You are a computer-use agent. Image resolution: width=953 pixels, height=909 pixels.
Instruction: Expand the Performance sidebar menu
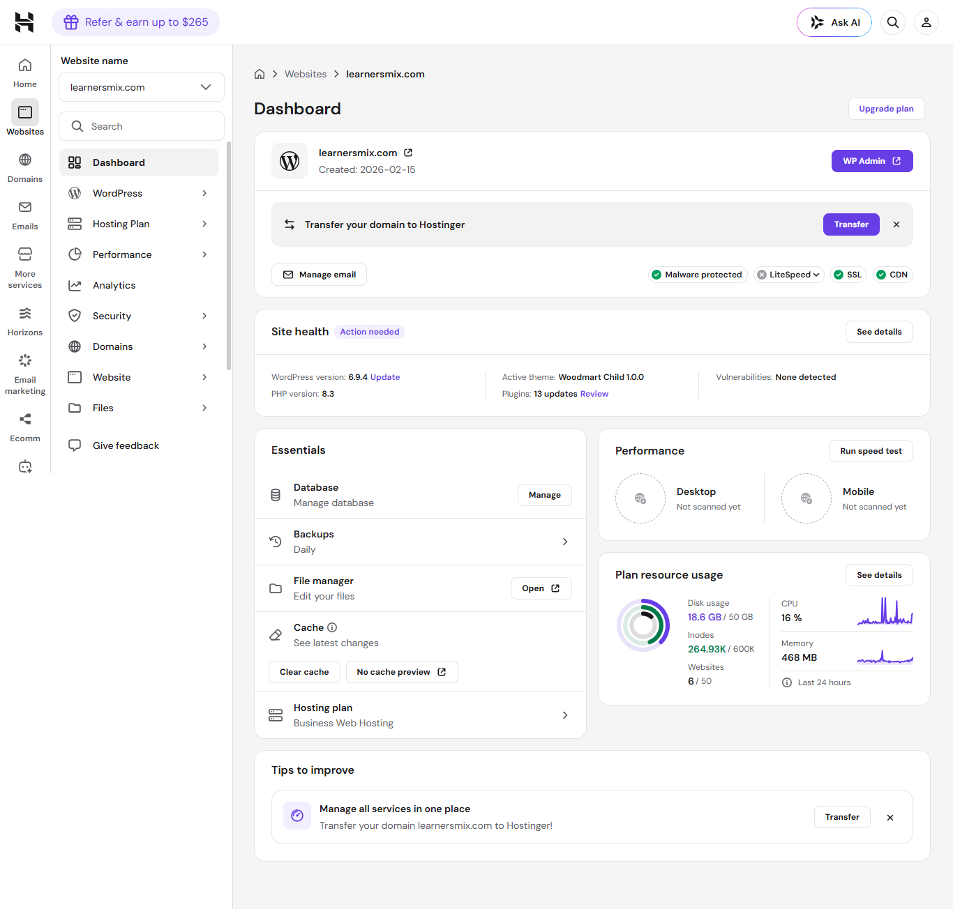pyautogui.click(x=139, y=254)
